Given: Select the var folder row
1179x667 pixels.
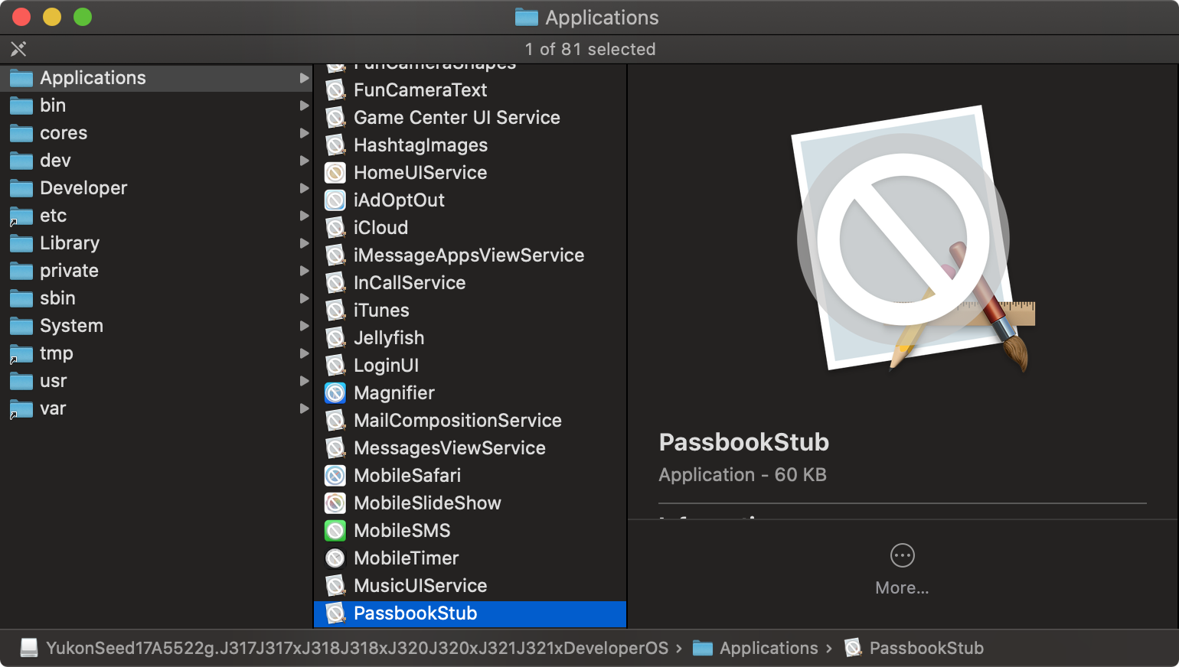Looking at the screenshot, I should (x=156, y=408).
